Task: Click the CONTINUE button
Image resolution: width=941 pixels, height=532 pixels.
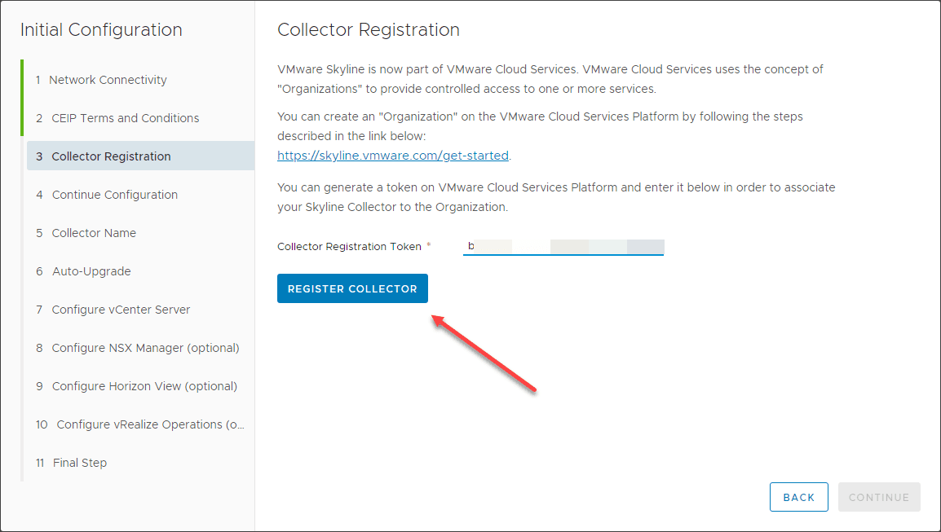Action: click(879, 496)
